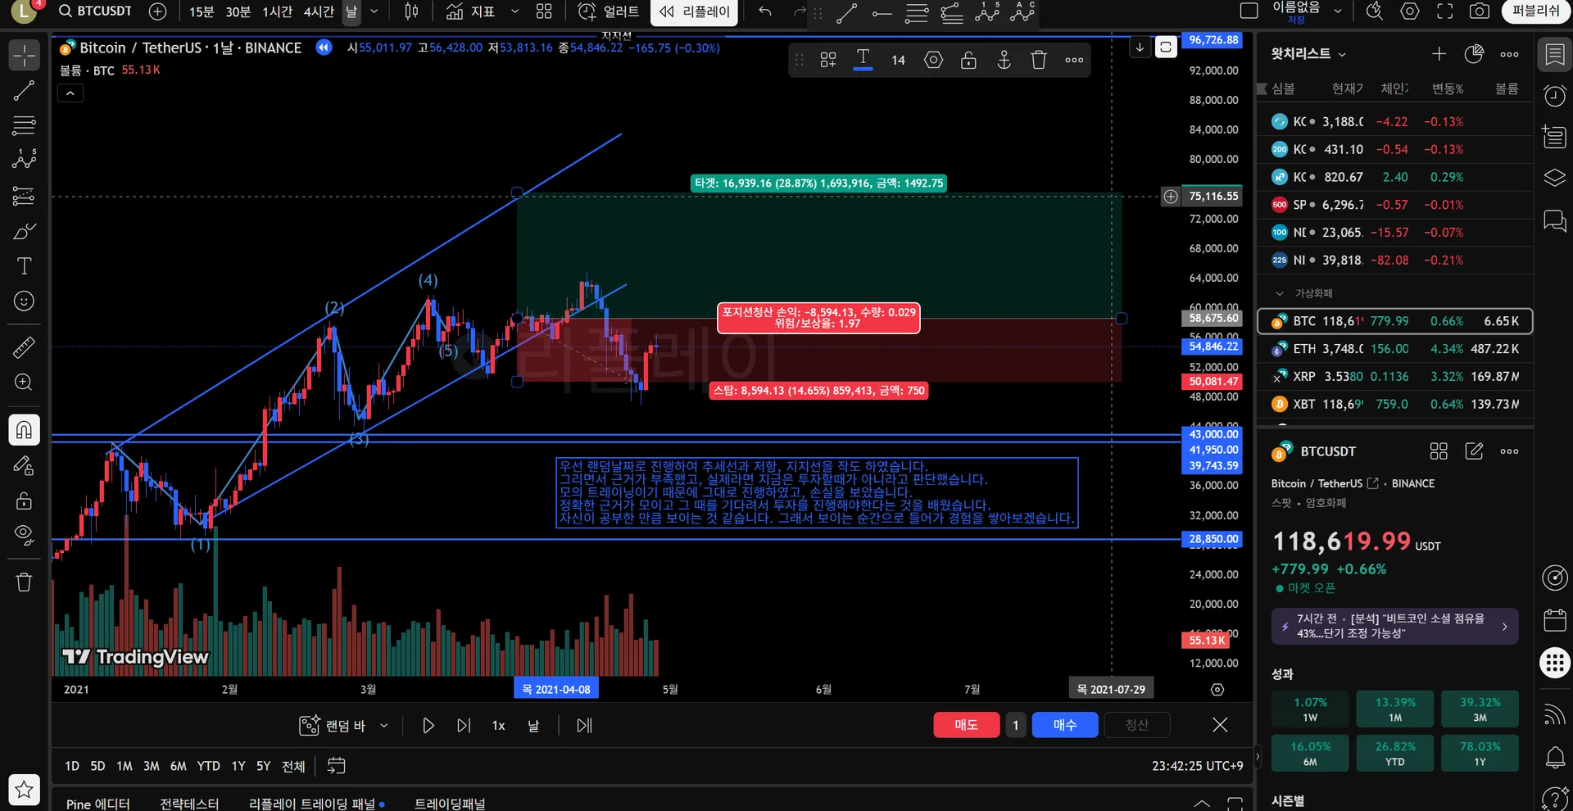Activate the zoom in tool

point(25,383)
